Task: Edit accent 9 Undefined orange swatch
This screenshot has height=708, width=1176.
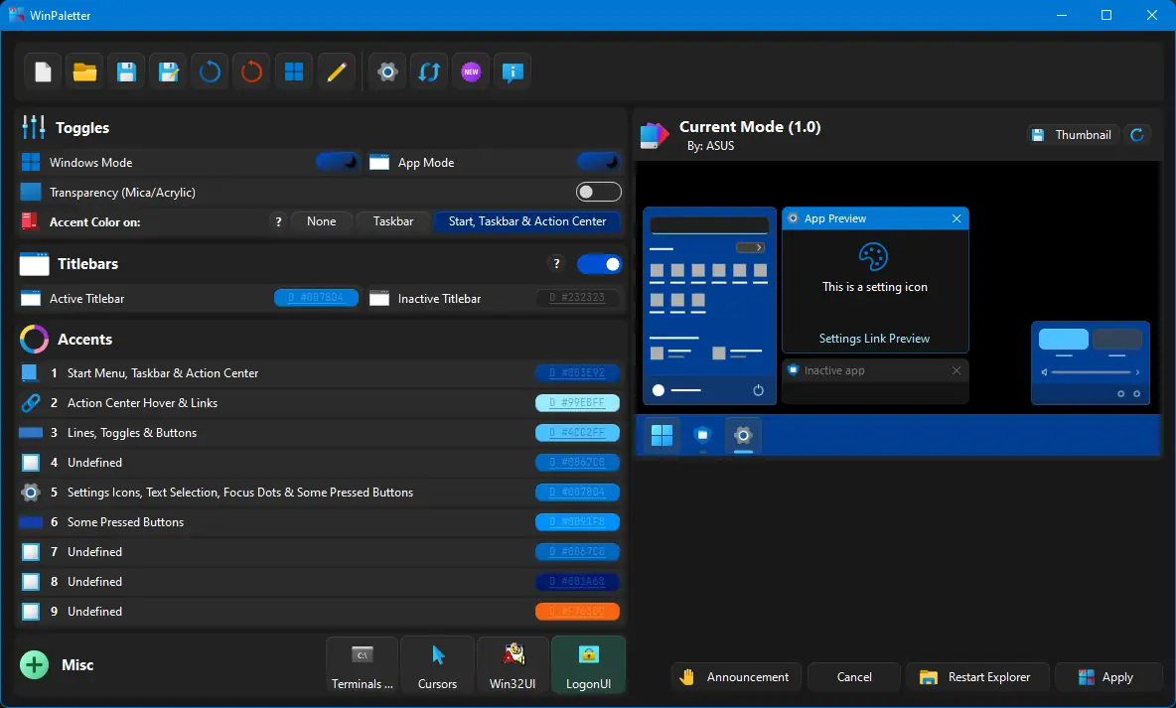Action: pyautogui.click(x=577, y=612)
